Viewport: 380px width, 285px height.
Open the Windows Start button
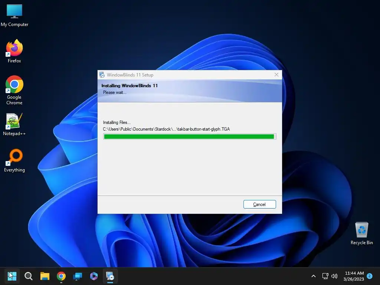tap(12, 276)
